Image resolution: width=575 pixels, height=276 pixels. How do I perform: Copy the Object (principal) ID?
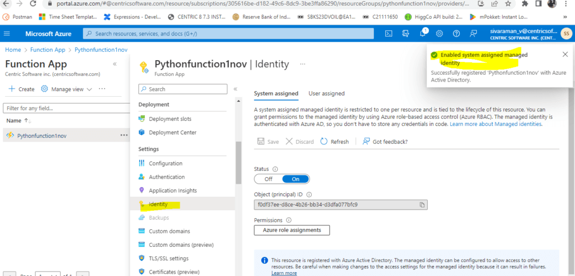422,205
